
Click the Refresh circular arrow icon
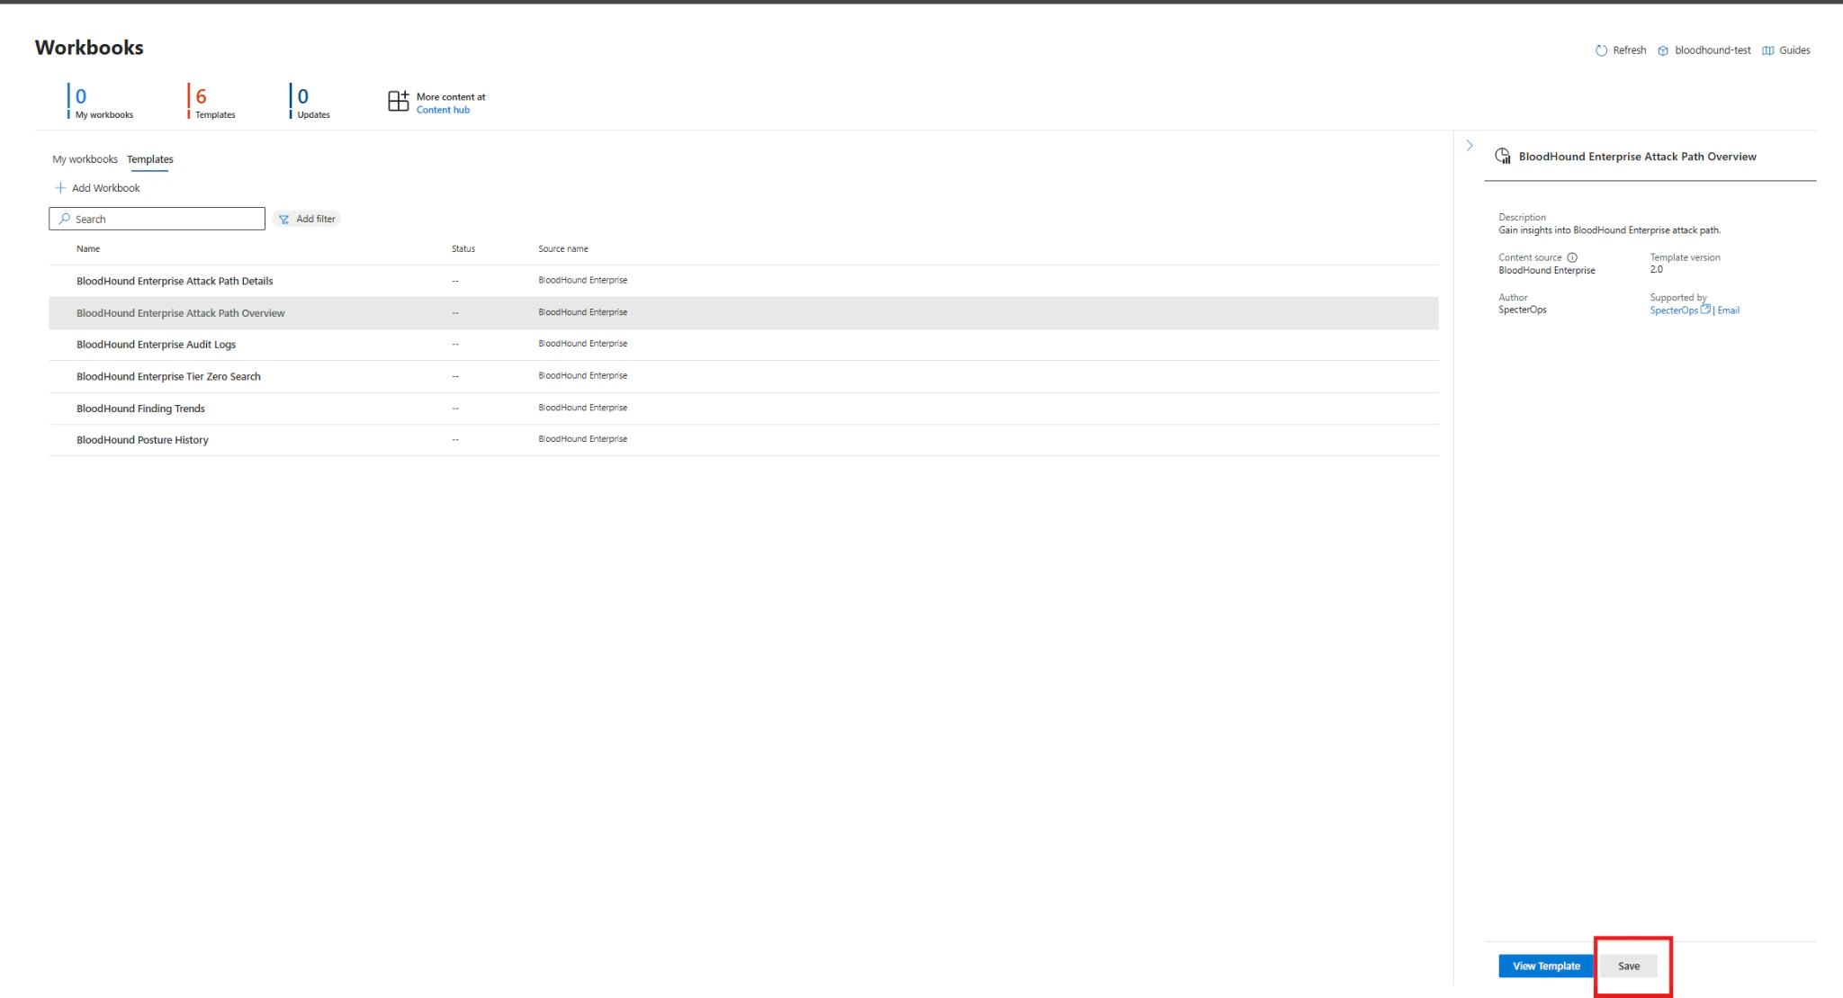[x=1601, y=50]
